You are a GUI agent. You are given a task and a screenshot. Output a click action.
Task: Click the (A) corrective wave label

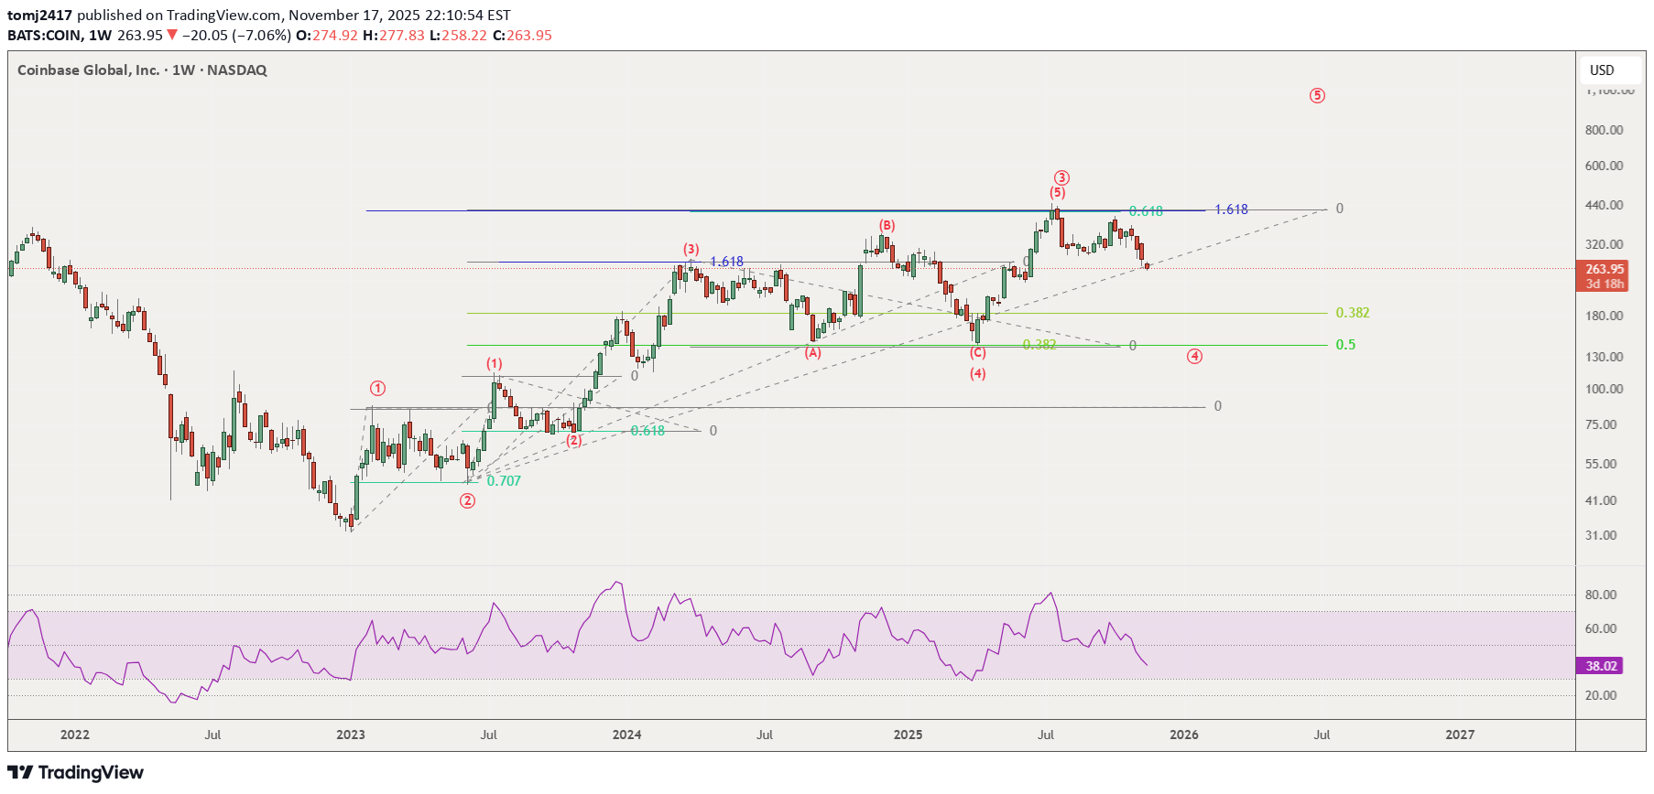(812, 353)
